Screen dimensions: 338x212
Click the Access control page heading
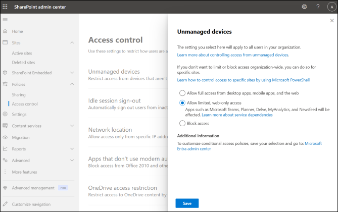point(116,40)
